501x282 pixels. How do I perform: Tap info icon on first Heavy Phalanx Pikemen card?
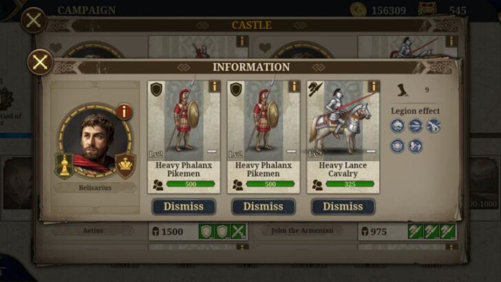point(215,87)
